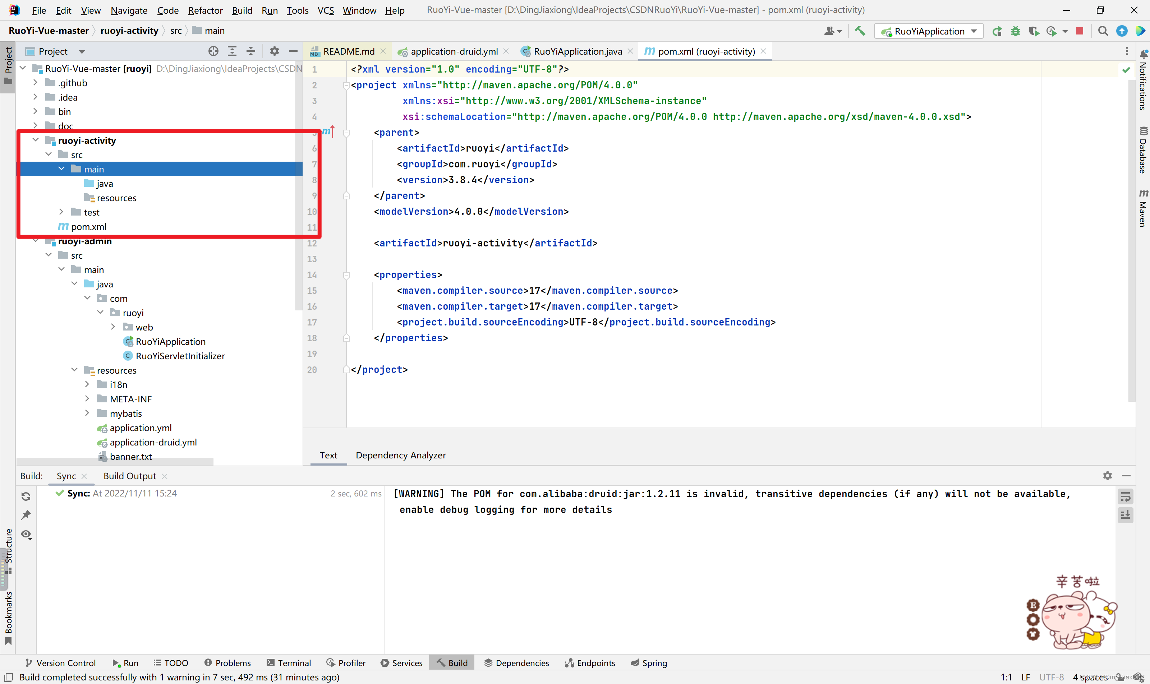Viewport: 1150px width, 684px height.
Task: Reload Maven sync in Build panel
Action: point(26,496)
